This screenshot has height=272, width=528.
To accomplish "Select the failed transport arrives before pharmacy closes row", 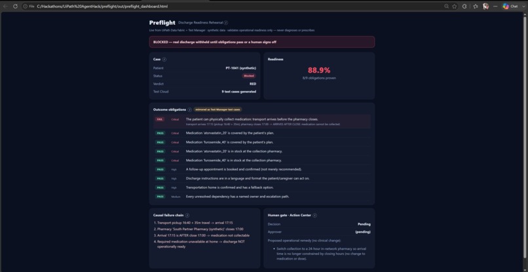I will coord(261,121).
